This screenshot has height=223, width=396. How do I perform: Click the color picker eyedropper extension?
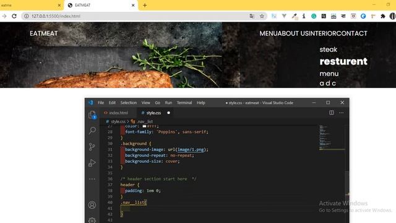tap(295, 16)
